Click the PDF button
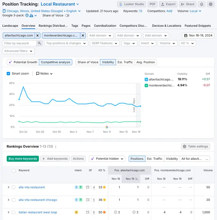This screenshot has height=220, width=217. coord(152,4)
